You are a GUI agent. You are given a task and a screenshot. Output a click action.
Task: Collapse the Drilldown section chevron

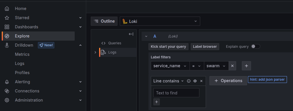click(80, 45)
